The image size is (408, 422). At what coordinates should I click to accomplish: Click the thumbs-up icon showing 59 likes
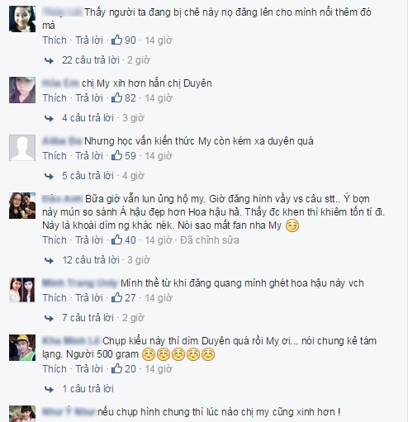[116, 155]
